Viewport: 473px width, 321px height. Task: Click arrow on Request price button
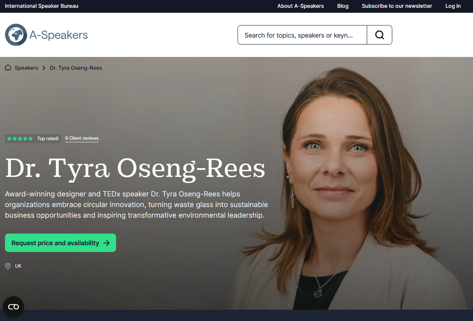107,243
